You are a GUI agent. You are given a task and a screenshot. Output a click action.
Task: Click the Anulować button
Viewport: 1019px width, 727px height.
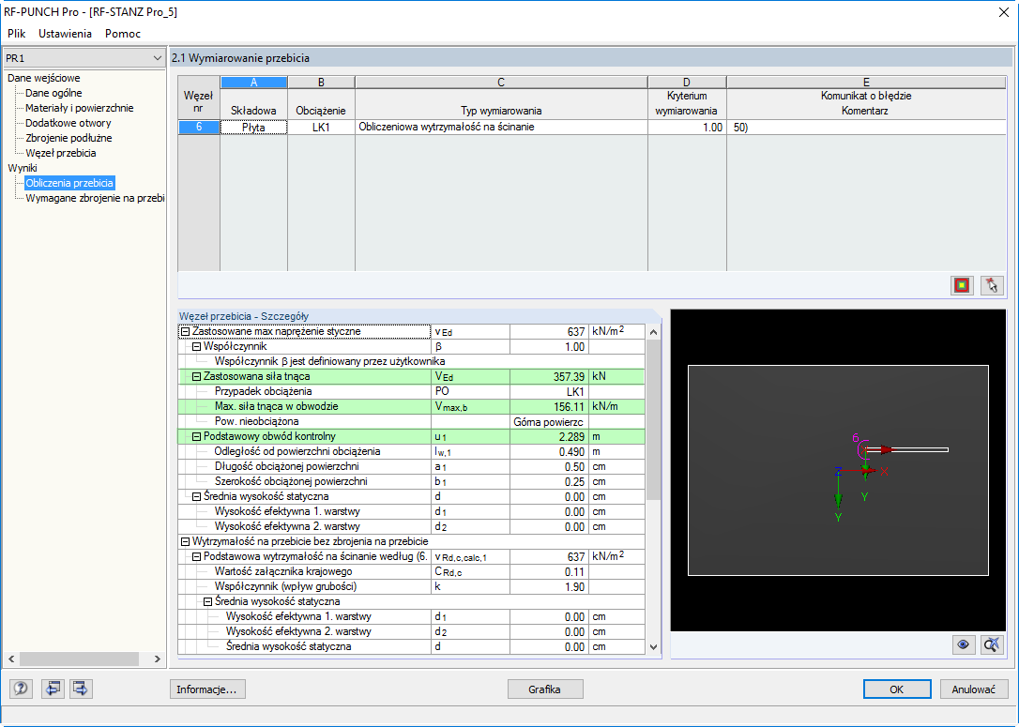(974, 689)
